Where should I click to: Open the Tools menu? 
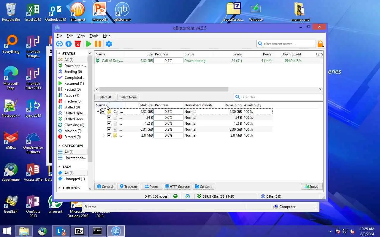(94, 36)
